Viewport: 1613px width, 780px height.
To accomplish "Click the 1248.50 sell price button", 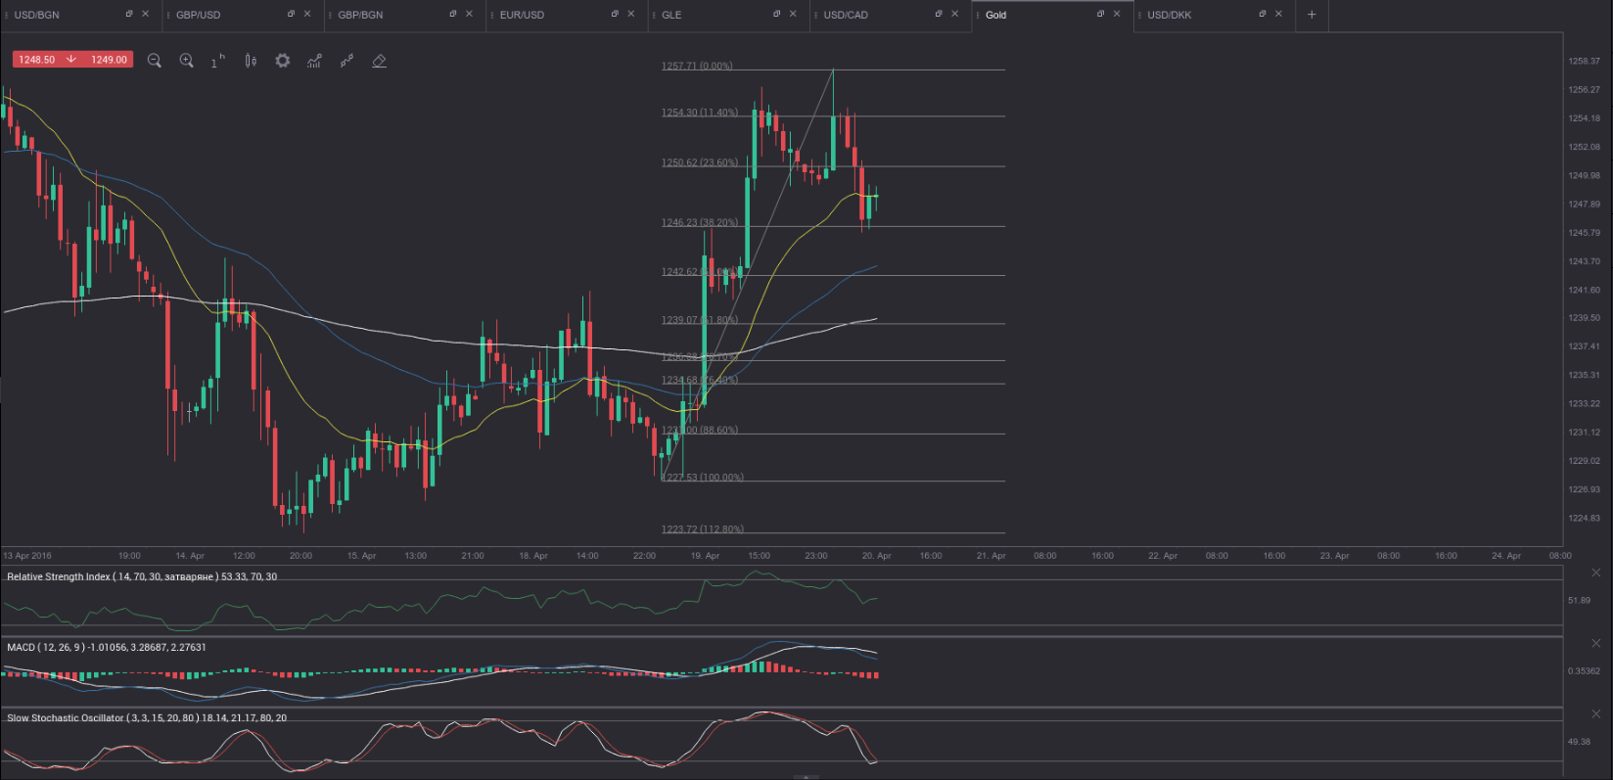I will 37,60.
